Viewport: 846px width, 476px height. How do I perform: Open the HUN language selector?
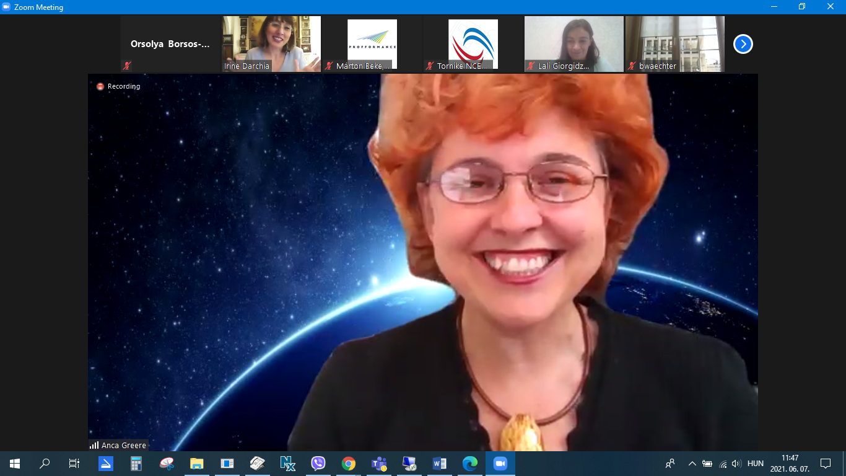coord(756,464)
